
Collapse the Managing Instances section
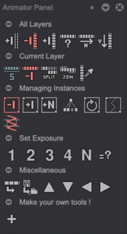pyautogui.click(x=9, y=88)
